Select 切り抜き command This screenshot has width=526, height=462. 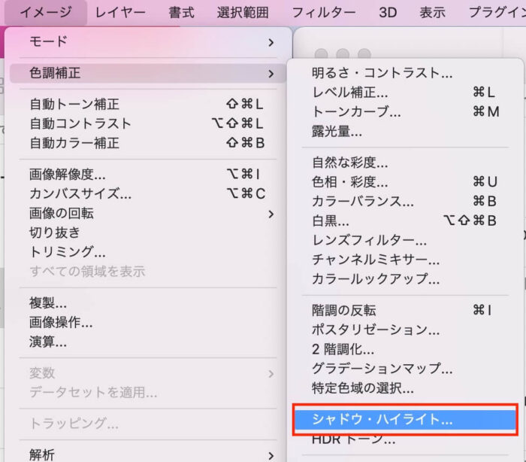[148, 233]
